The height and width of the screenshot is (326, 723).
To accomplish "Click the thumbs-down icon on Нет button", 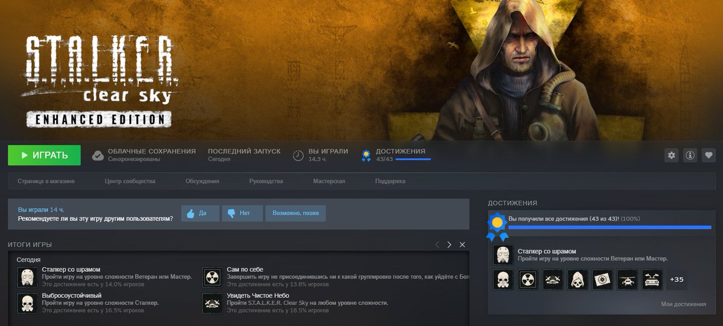I will coord(231,214).
